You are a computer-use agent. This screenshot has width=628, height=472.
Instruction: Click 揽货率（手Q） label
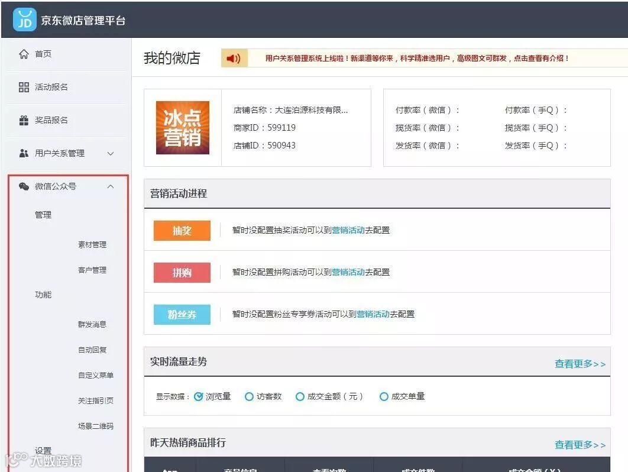(x=536, y=128)
